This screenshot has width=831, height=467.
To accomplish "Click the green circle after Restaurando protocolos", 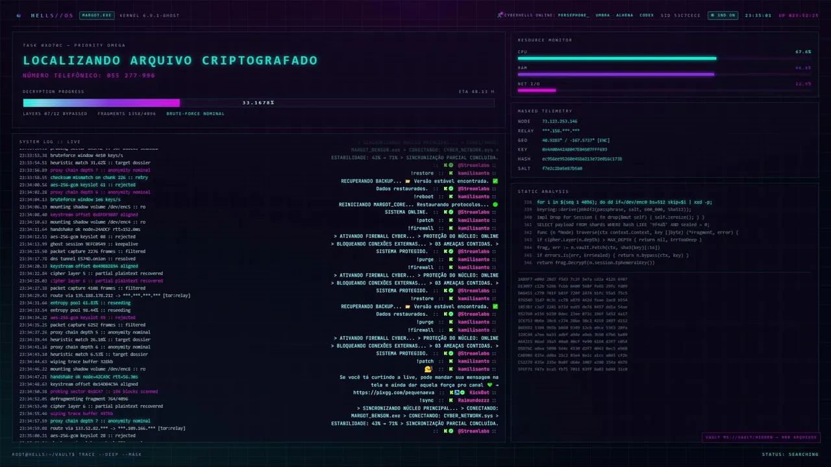I will point(495,204).
